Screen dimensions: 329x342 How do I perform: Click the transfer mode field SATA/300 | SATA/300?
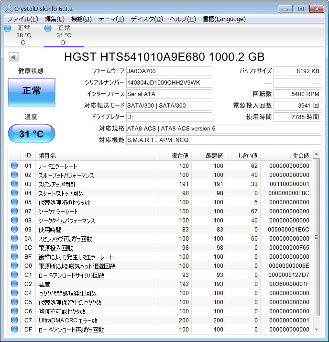click(169, 106)
